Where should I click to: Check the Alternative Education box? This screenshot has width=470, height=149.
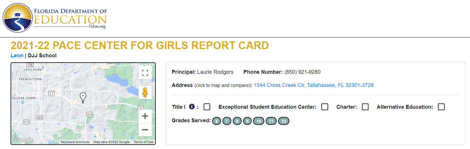(441, 107)
